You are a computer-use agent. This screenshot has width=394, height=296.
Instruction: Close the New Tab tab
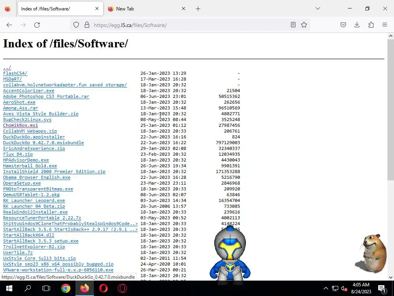pyautogui.click(x=184, y=8)
